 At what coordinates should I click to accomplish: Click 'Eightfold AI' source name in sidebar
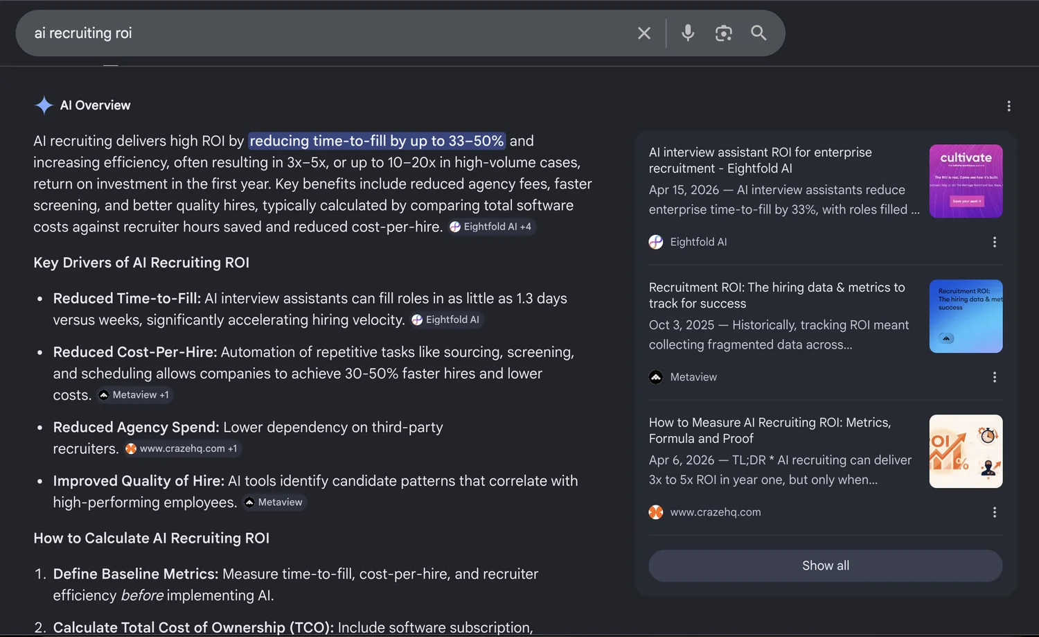pyautogui.click(x=698, y=242)
